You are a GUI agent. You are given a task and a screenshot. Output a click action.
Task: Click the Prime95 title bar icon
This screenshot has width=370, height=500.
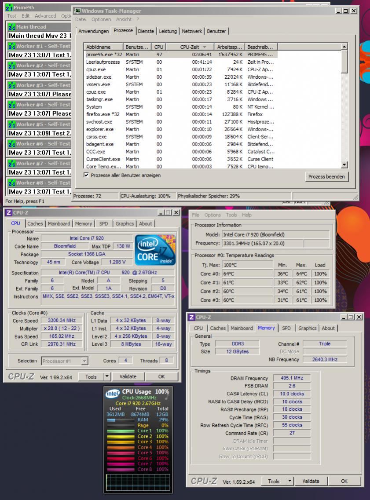(x=9, y=7)
